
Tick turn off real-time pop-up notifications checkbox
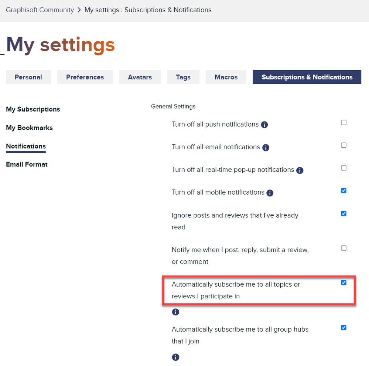point(344,168)
